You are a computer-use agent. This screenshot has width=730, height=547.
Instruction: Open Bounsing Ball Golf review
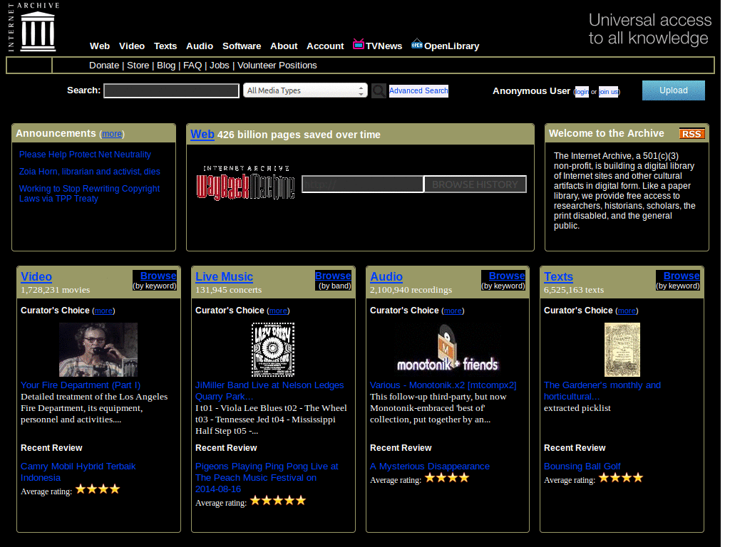[582, 467]
